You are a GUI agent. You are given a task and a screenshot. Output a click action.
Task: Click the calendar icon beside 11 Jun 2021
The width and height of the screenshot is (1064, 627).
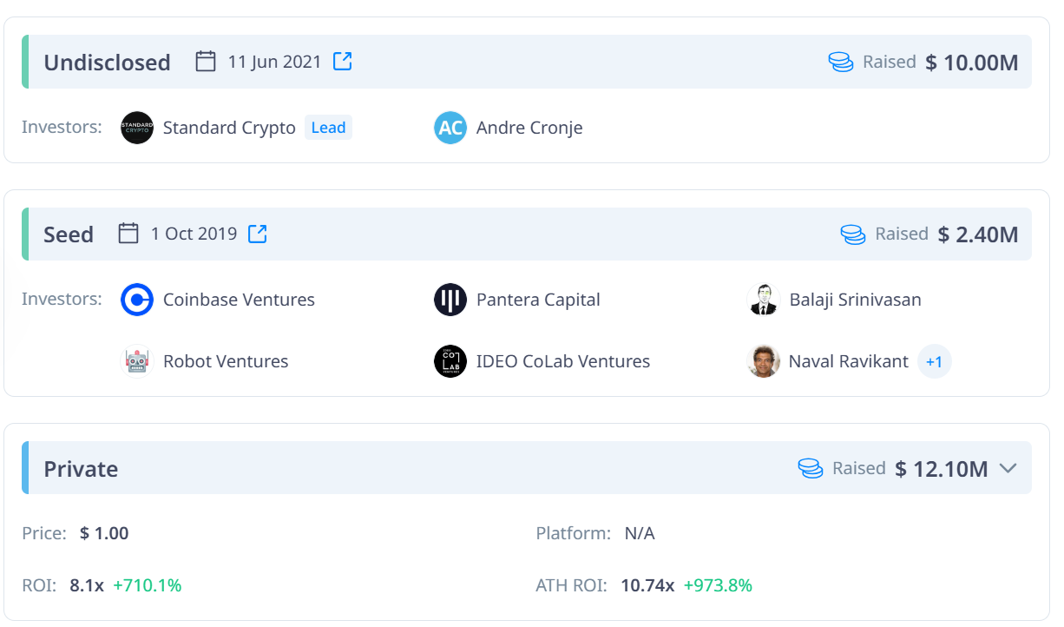205,61
